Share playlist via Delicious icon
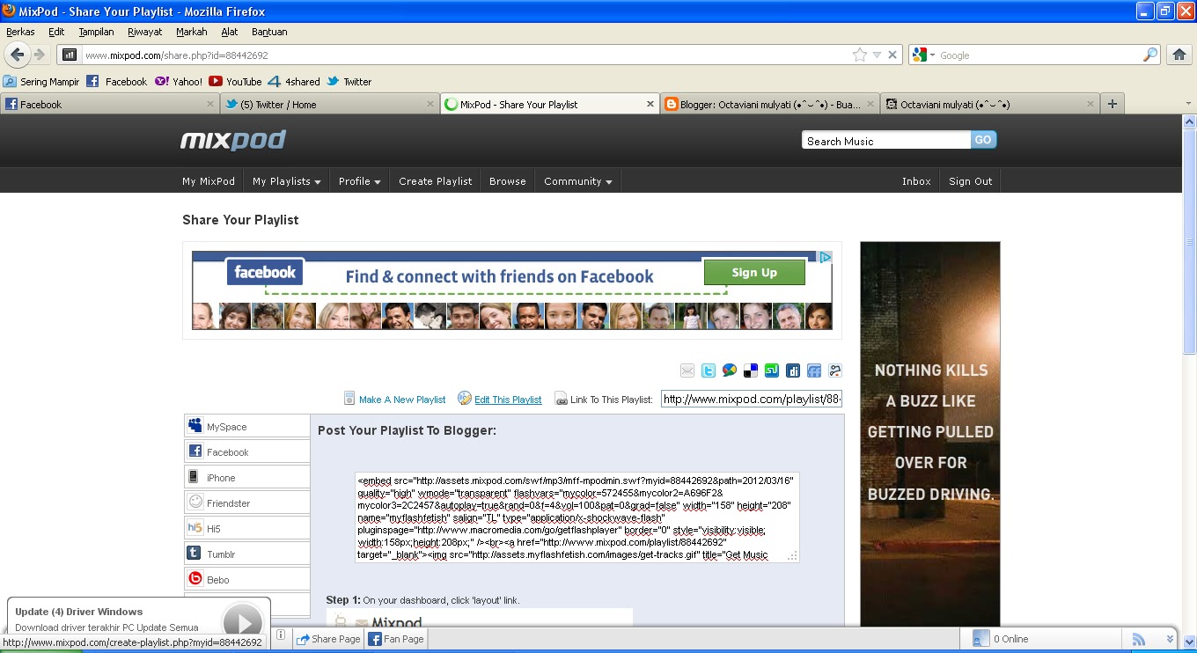 coord(751,371)
